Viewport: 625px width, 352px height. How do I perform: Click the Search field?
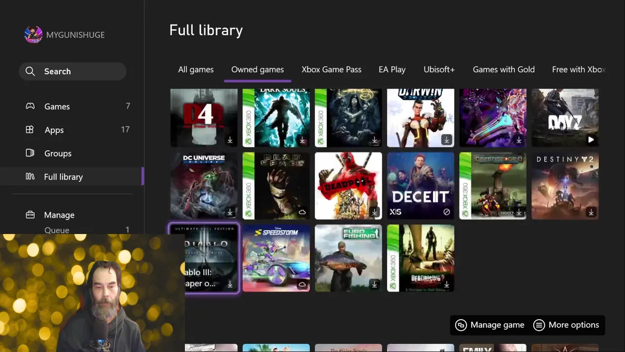click(x=73, y=71)
